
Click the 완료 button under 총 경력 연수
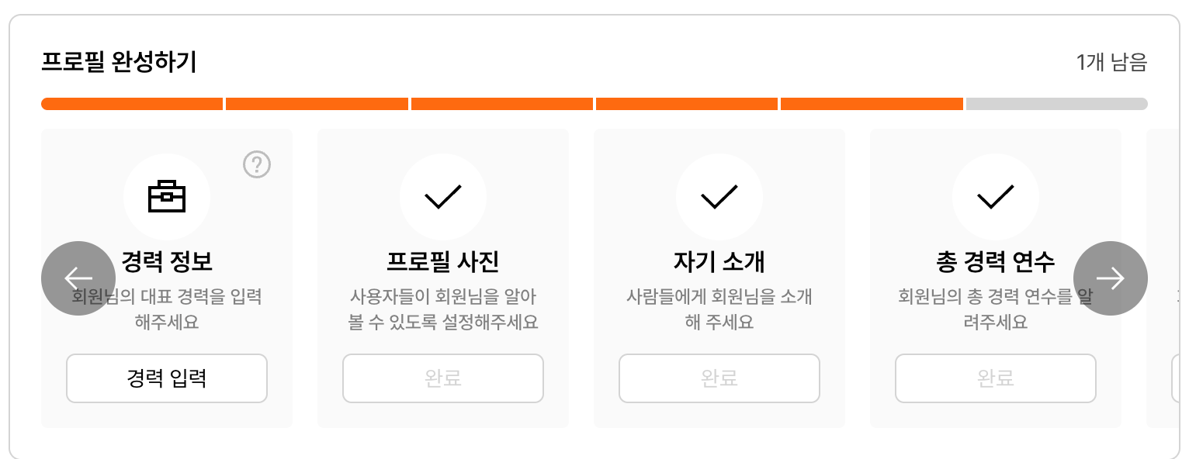click(x=996, y=378)
